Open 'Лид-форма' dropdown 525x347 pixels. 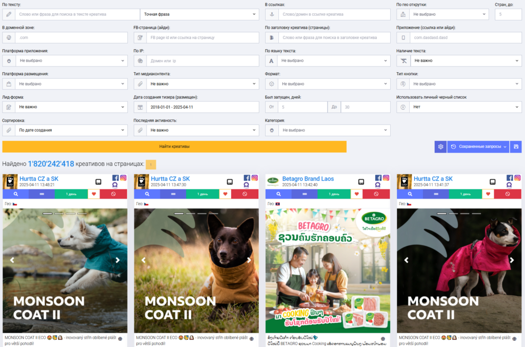point(71,107)
